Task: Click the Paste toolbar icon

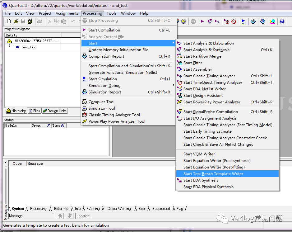Action: (64, 21)
